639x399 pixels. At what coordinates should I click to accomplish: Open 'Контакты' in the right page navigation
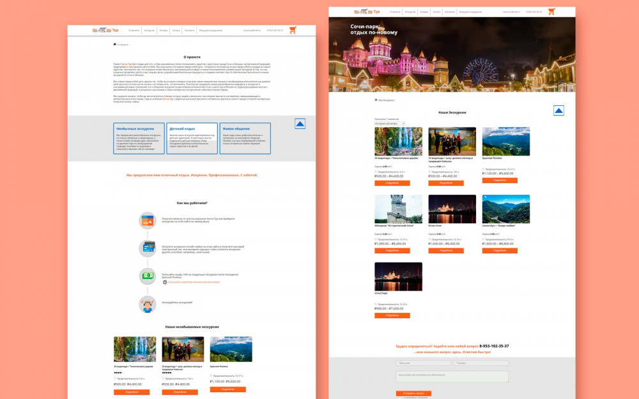click(450, 11)
